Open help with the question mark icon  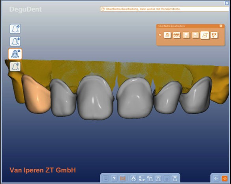(114, 178)
